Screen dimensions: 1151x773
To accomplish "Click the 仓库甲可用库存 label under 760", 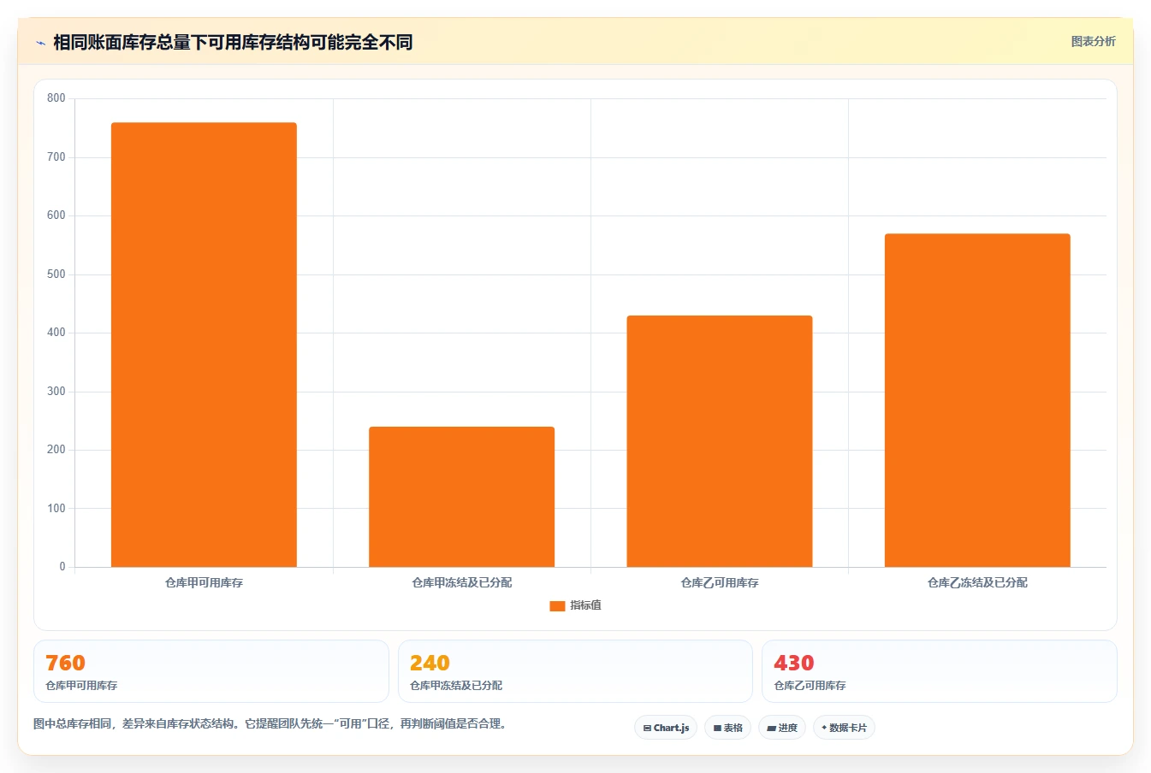I will (x=81, y=686).
